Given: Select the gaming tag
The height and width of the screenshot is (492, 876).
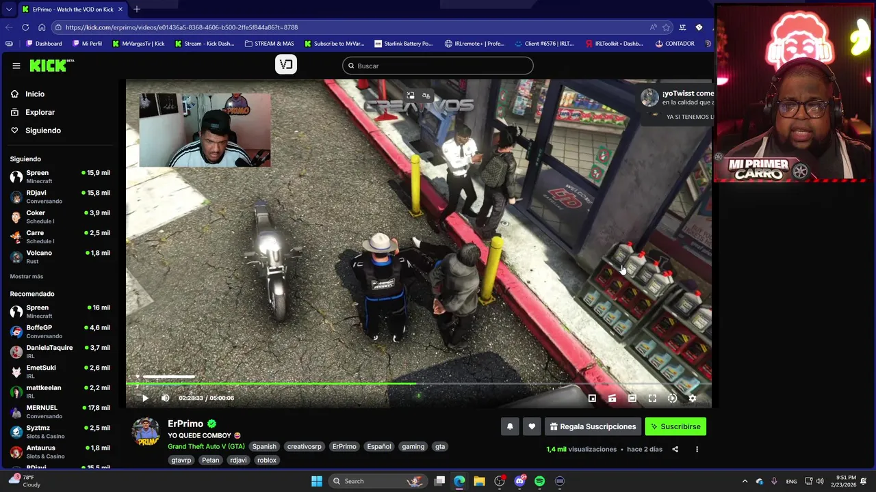Looking at the screenshot, I should click(413, 446).
